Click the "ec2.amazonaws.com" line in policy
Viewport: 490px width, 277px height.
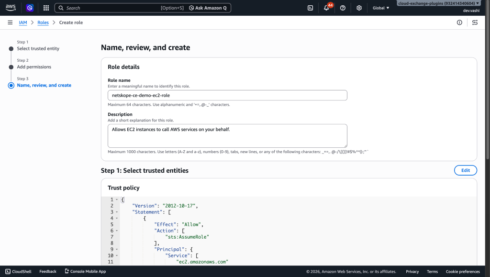click(x=202, y=262)
